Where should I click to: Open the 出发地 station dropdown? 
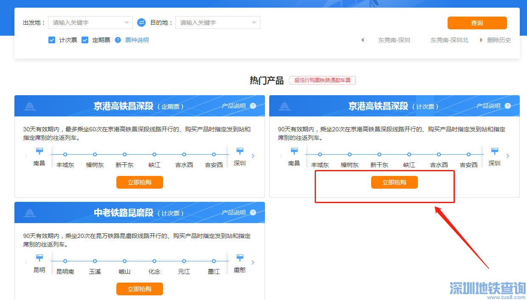click(127, 23)
